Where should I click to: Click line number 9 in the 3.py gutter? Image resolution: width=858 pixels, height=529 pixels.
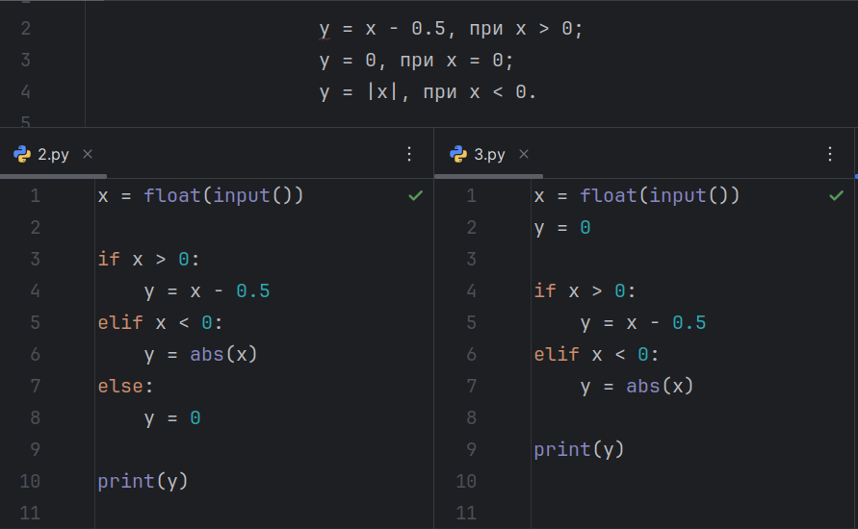(472, 450)
